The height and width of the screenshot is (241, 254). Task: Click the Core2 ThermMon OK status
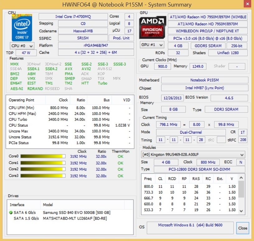120,169
